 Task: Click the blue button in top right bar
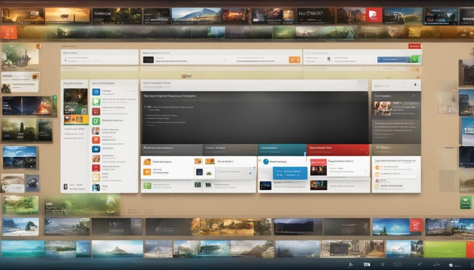393,60
